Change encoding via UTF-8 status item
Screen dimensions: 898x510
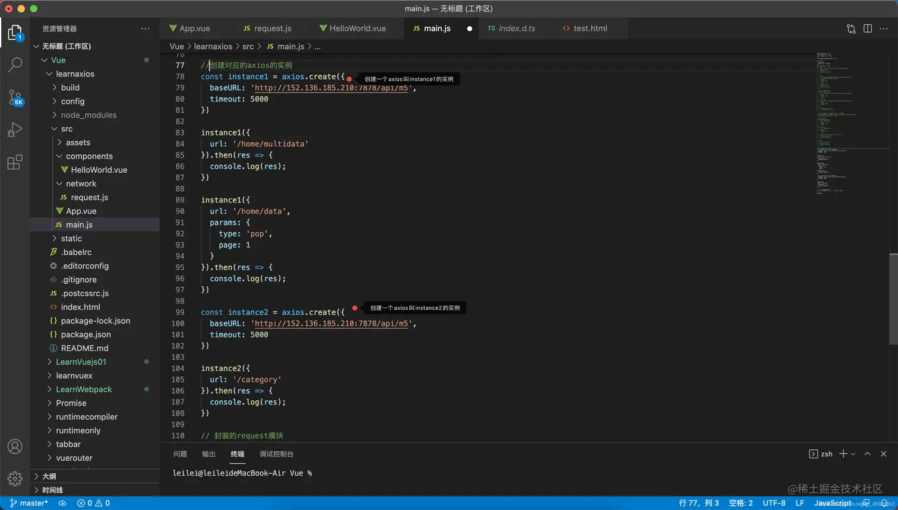tap(774, 503)
